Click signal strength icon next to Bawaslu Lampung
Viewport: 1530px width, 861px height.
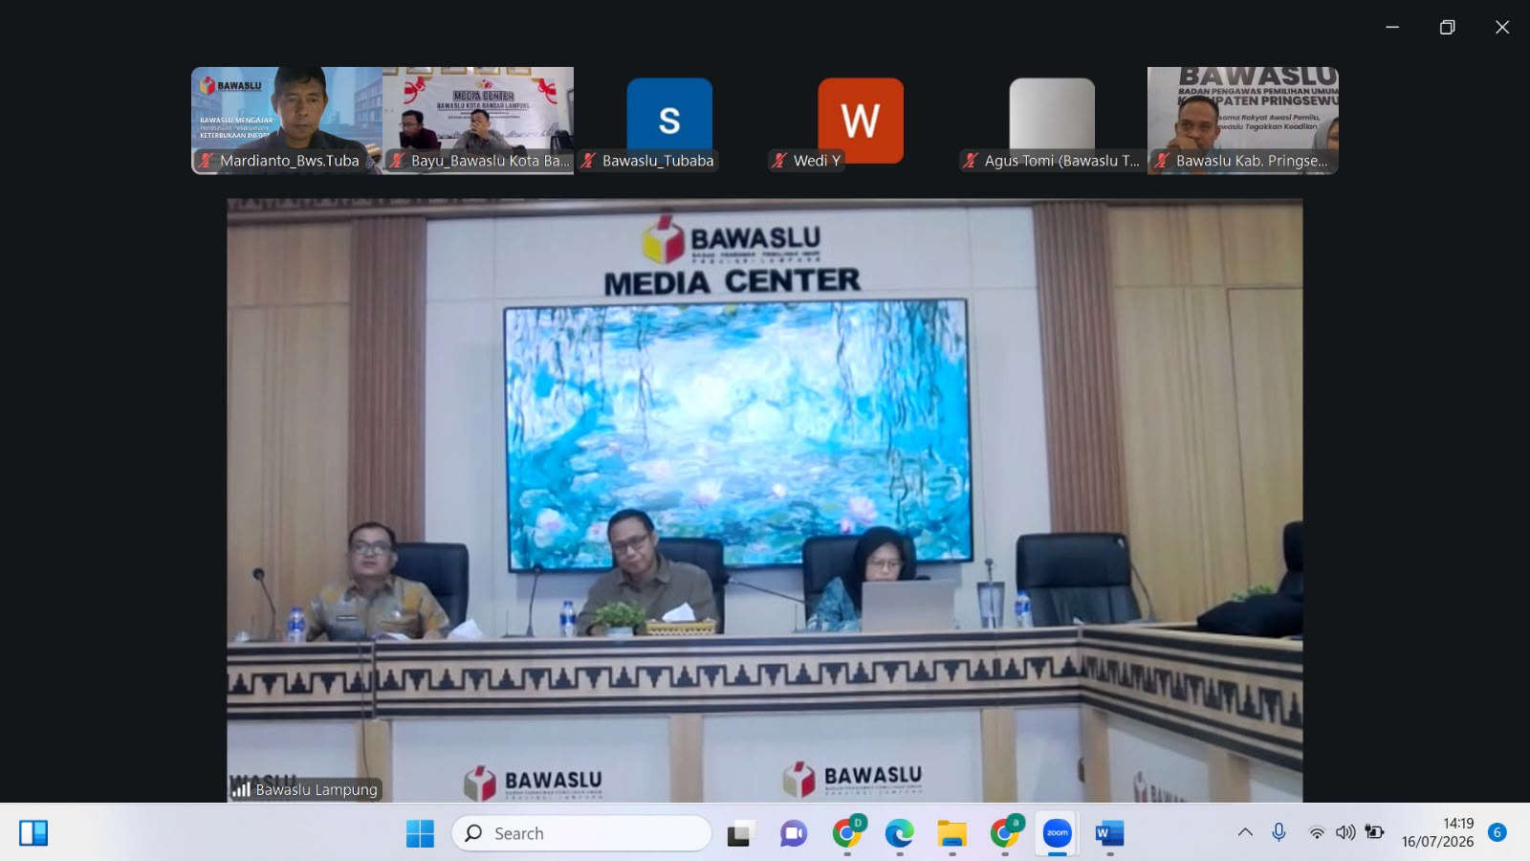(x=241, y=789)
